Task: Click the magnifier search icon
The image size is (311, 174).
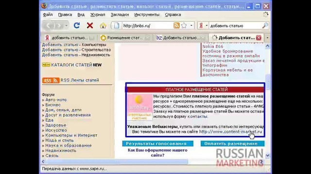Action: 265,26
